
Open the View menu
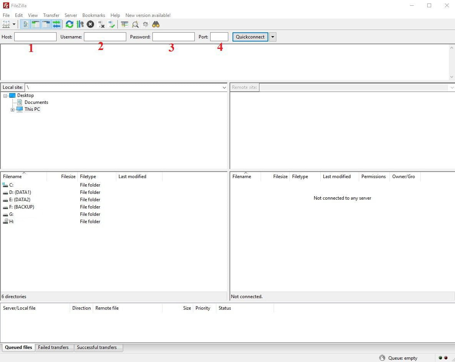(33, 15)
